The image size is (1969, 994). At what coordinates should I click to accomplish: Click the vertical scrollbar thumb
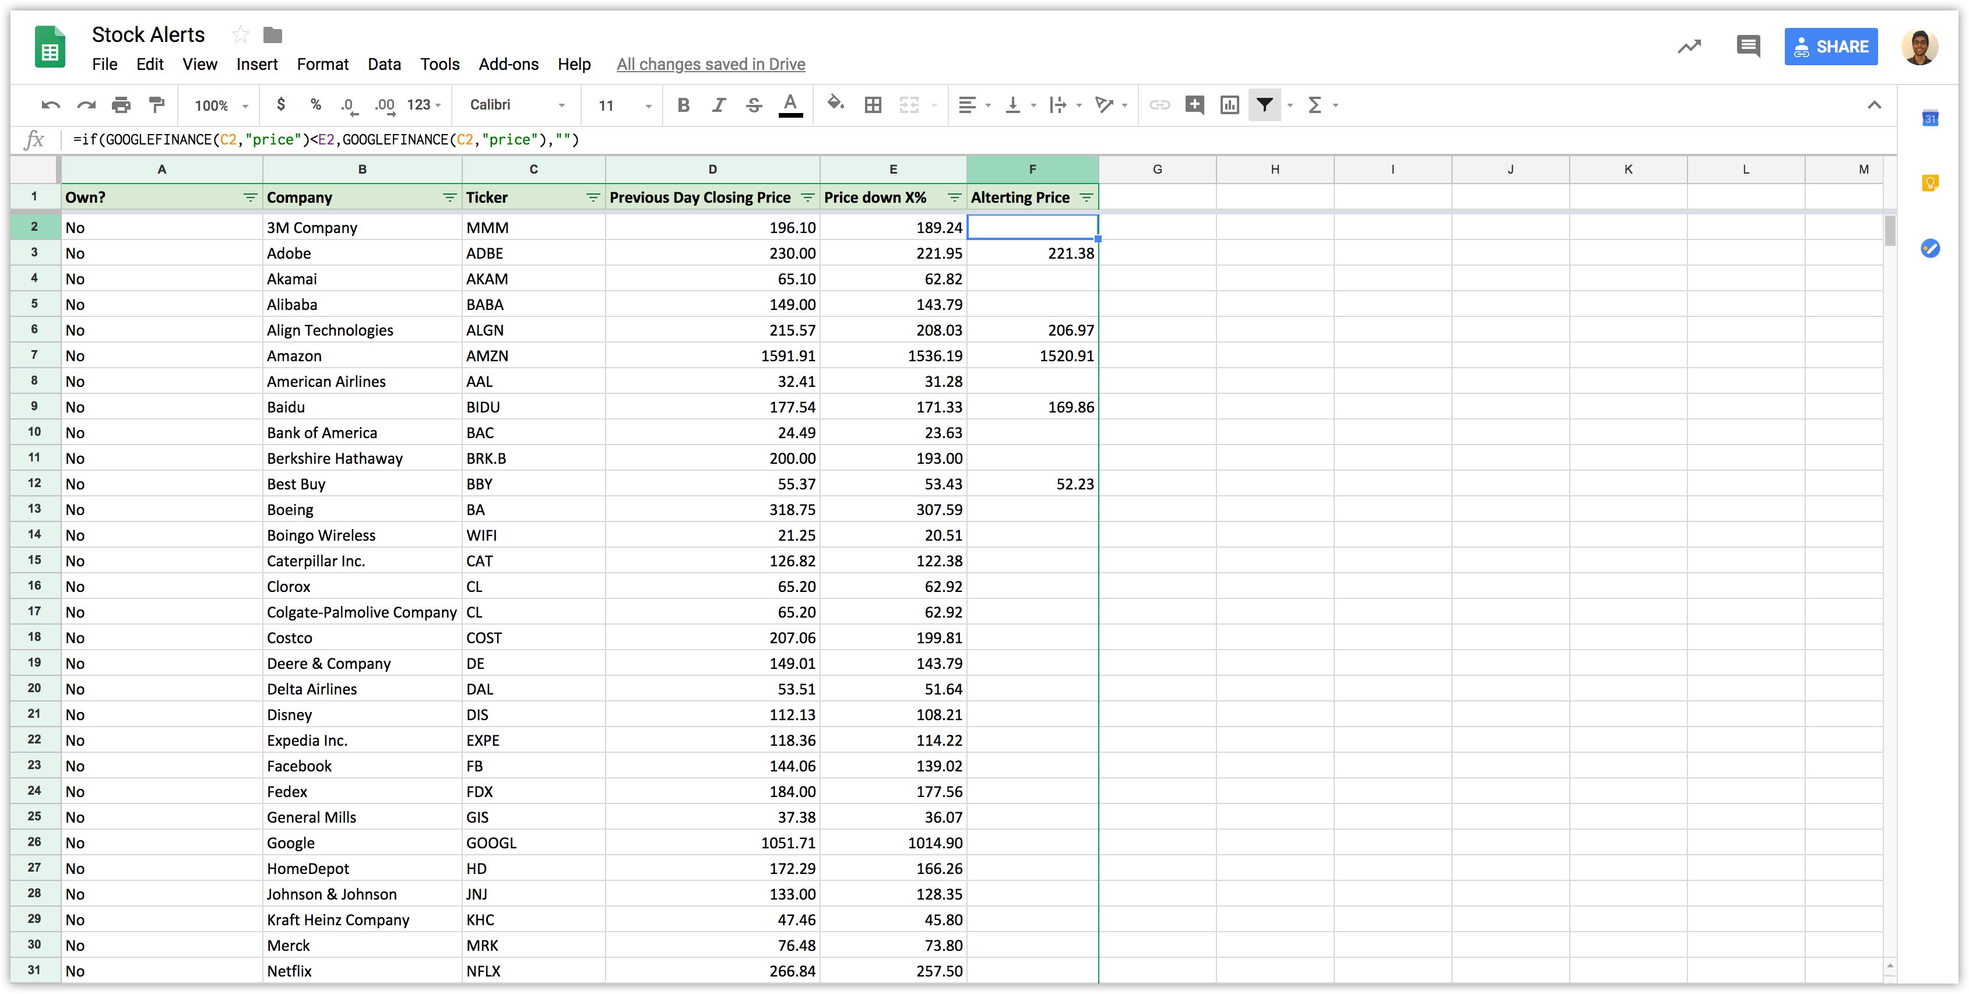(x=1890, y=231)
